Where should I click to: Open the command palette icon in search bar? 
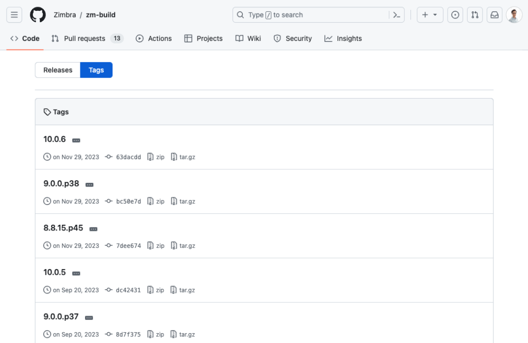coord(397,15)
